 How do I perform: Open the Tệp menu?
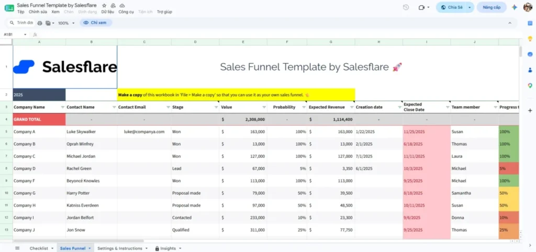[x=21, y=11]
